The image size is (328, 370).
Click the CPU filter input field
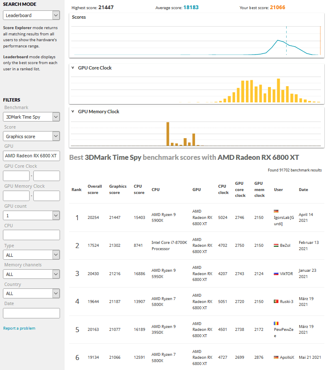[x=31, y=235]
